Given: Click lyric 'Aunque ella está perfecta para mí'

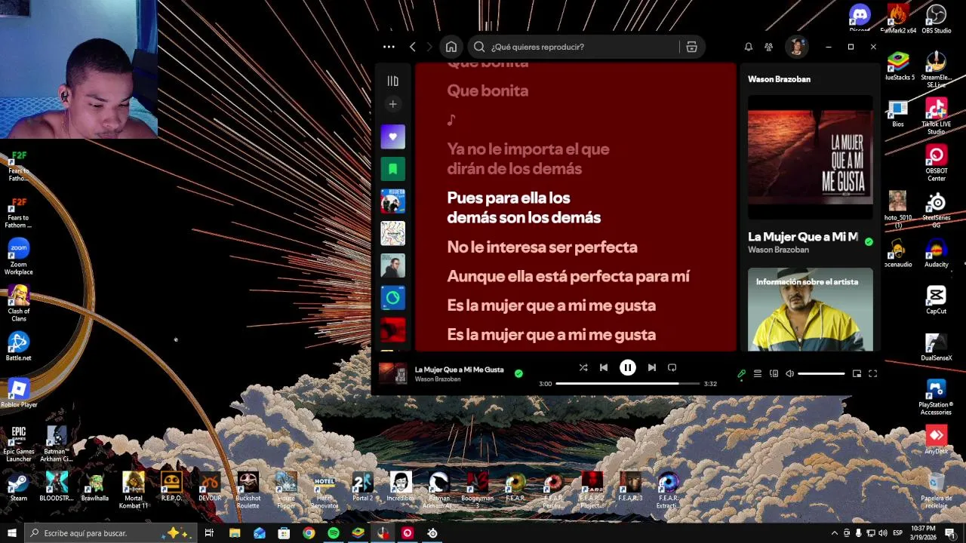Looking at the screenshot, I should click(x=568, y=277).
